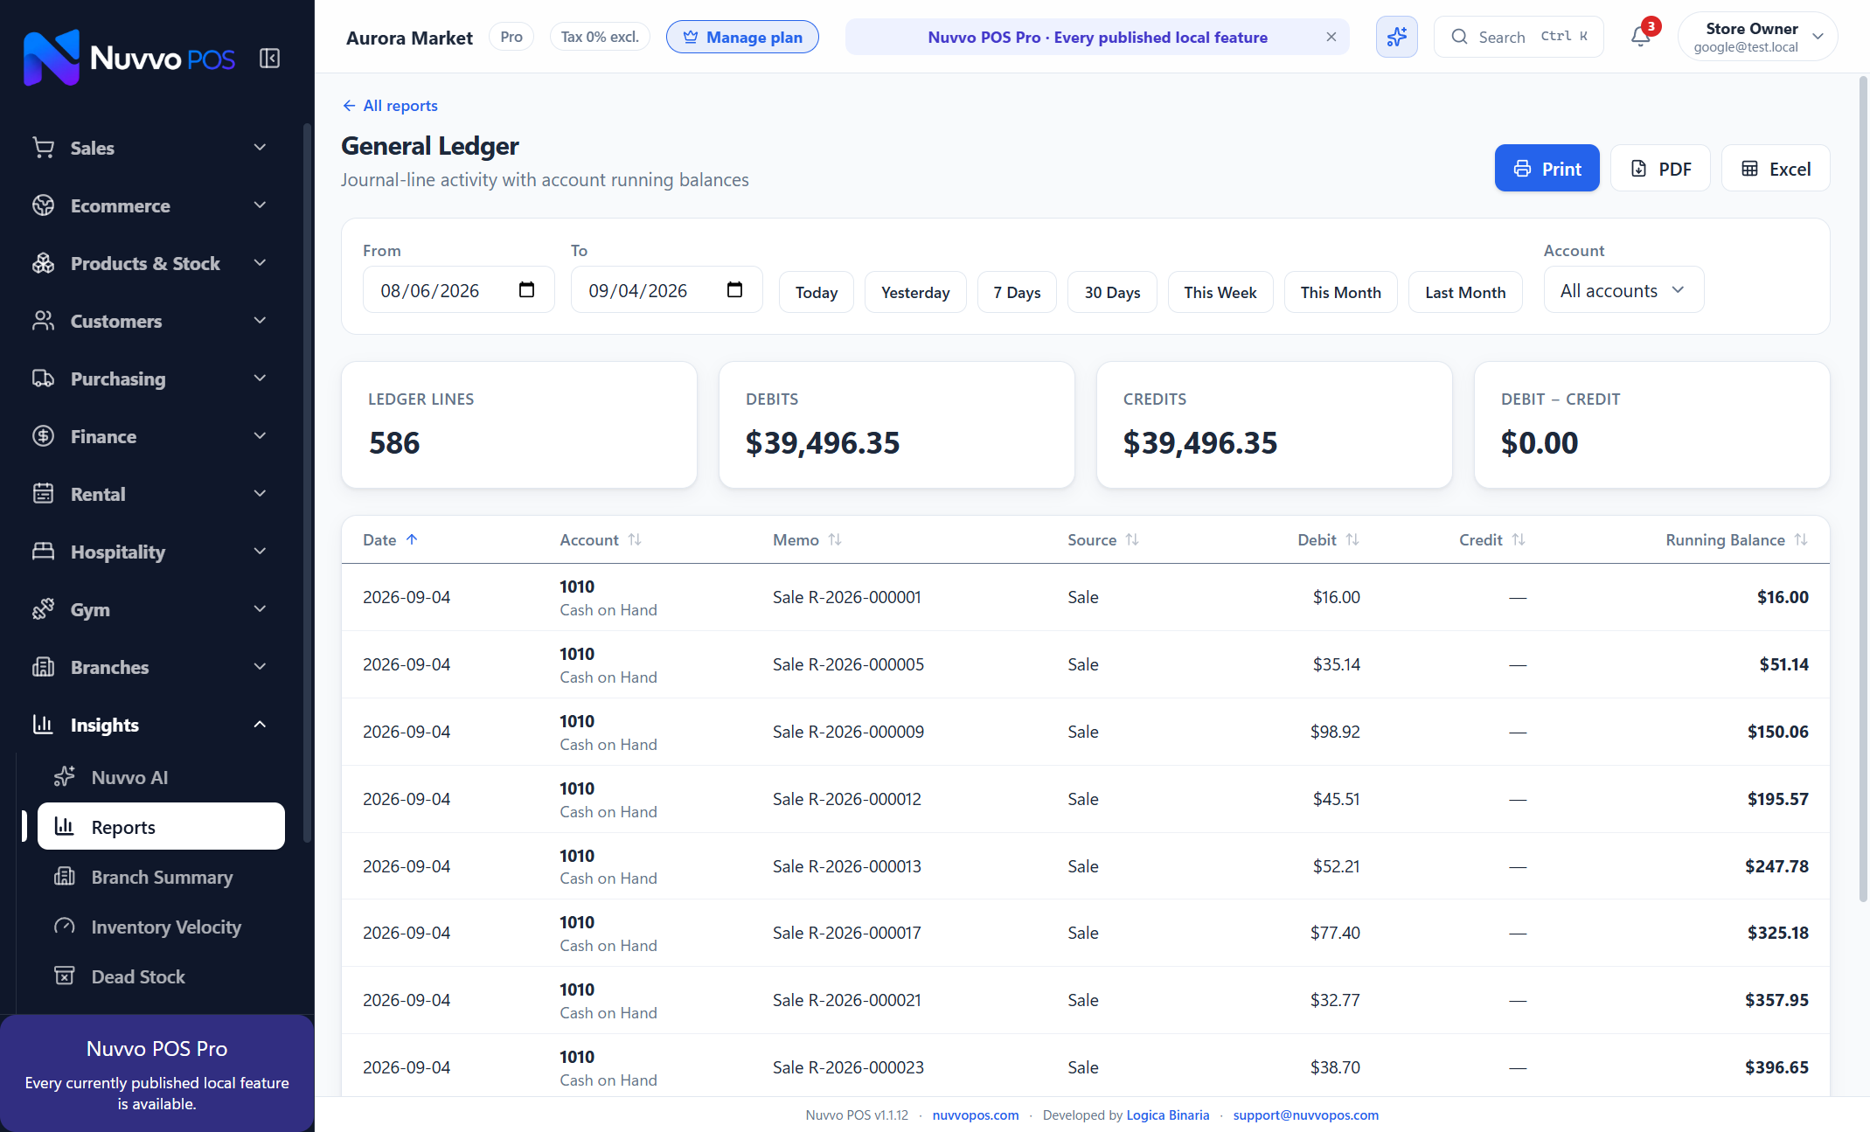
Task: Open Dead Stock page
Action: [x=161, y=976]
